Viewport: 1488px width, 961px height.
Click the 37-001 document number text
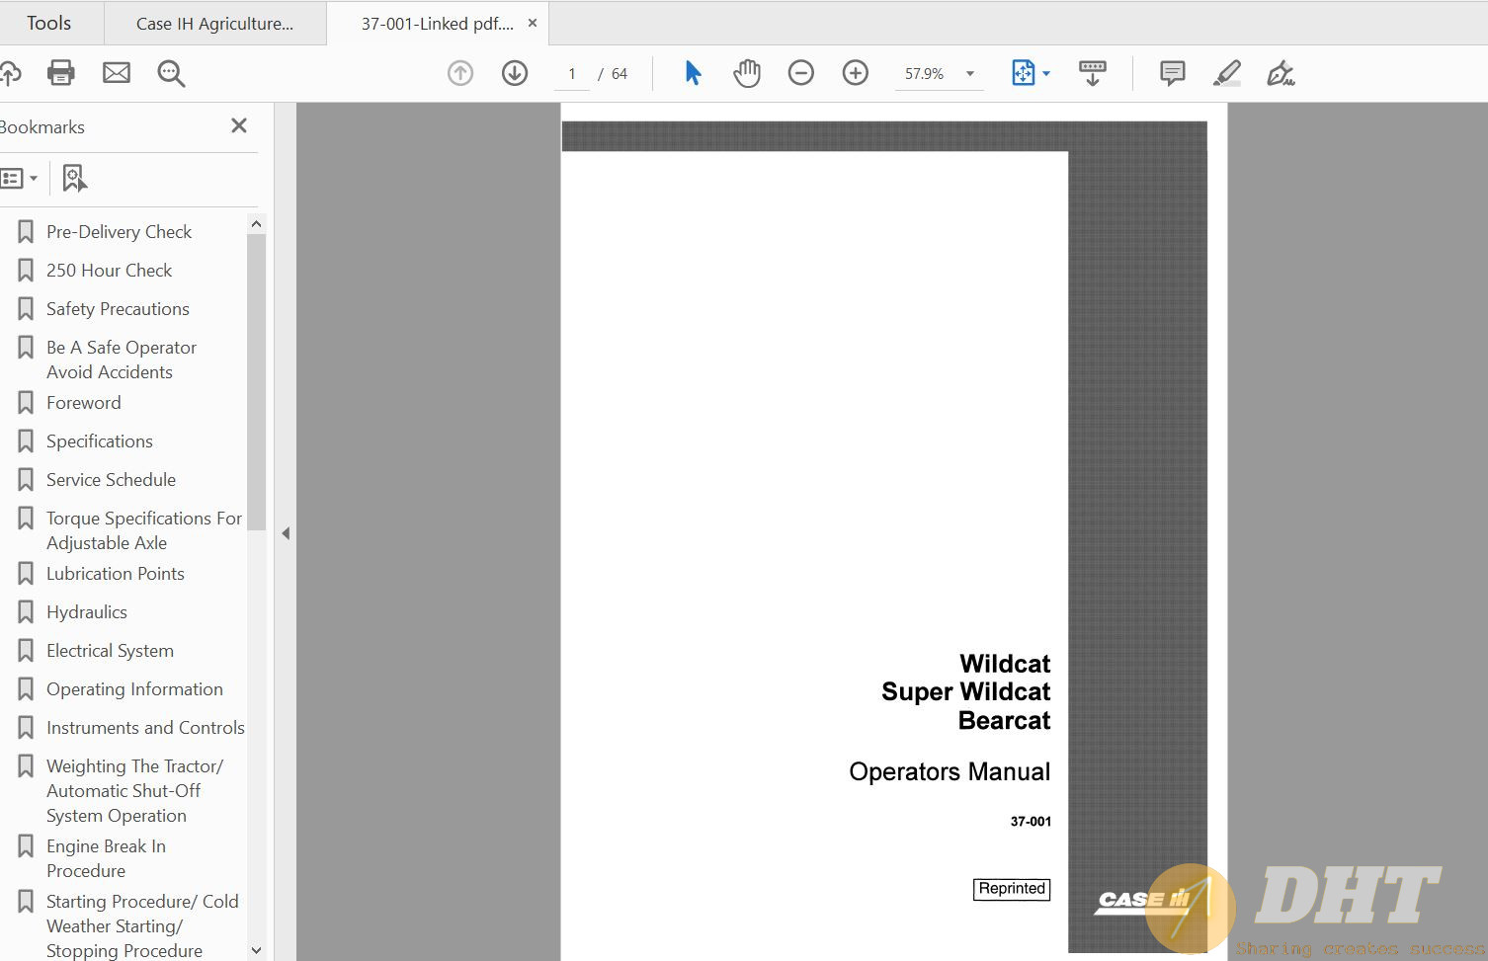coord(1031,822)
